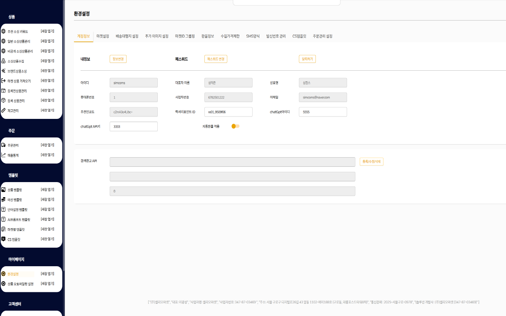Select the 추가 이미지 설정 tab
The height and width of the screenshot is (316, 506).
[157, 36]
